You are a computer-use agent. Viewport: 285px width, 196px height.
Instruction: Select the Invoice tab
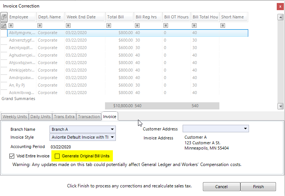click(x=109, y=117)
